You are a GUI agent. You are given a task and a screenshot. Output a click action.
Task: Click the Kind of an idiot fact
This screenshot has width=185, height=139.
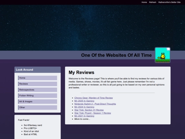click(31, 131)
